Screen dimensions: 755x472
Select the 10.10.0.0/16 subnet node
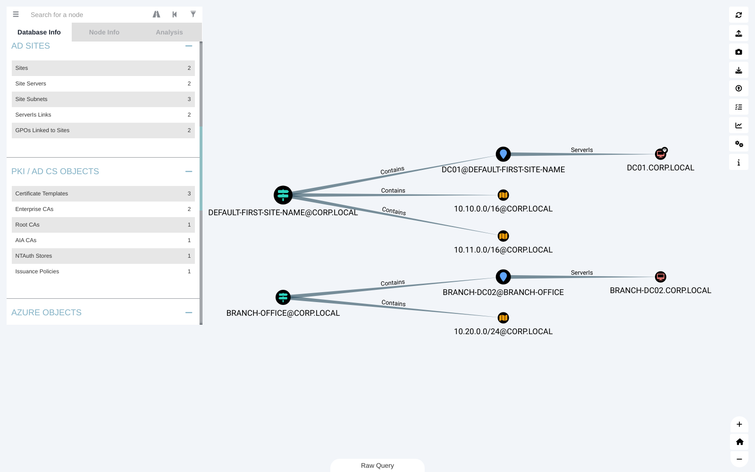pyautogui.click(x=503, y=195)
